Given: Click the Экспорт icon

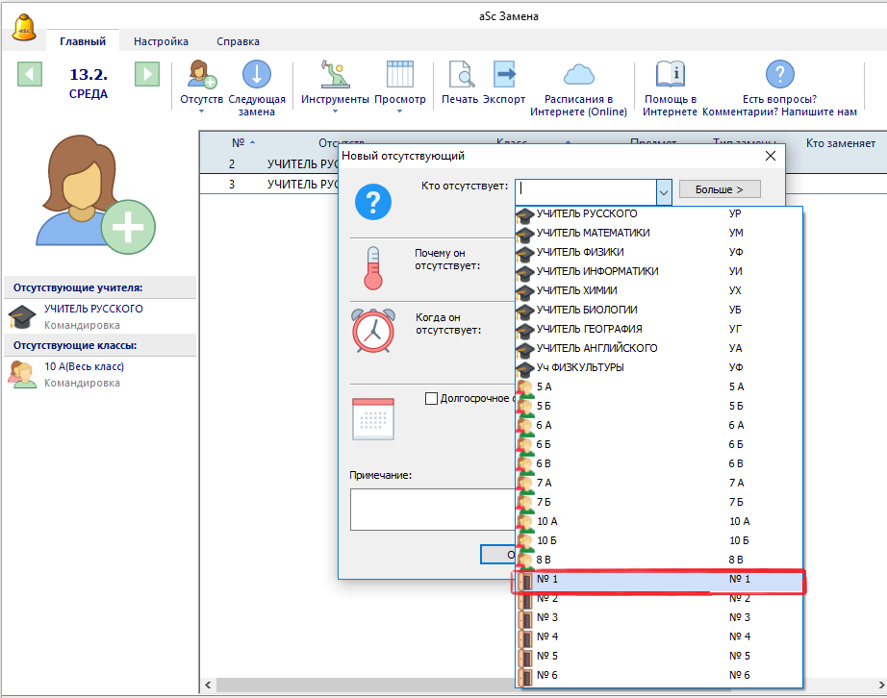Looking at the screenshot, I should [504, 75].
